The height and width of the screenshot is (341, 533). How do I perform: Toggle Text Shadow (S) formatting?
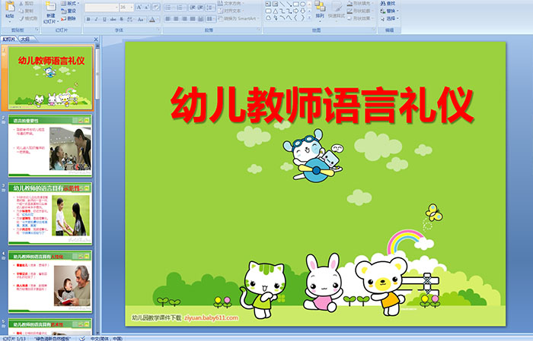pos(121,19)
